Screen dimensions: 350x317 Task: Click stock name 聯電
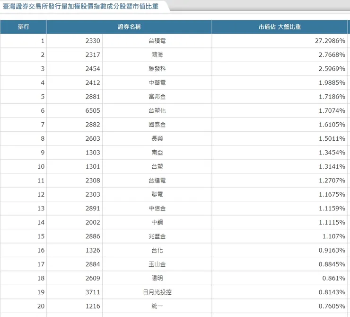click(157, 194)
